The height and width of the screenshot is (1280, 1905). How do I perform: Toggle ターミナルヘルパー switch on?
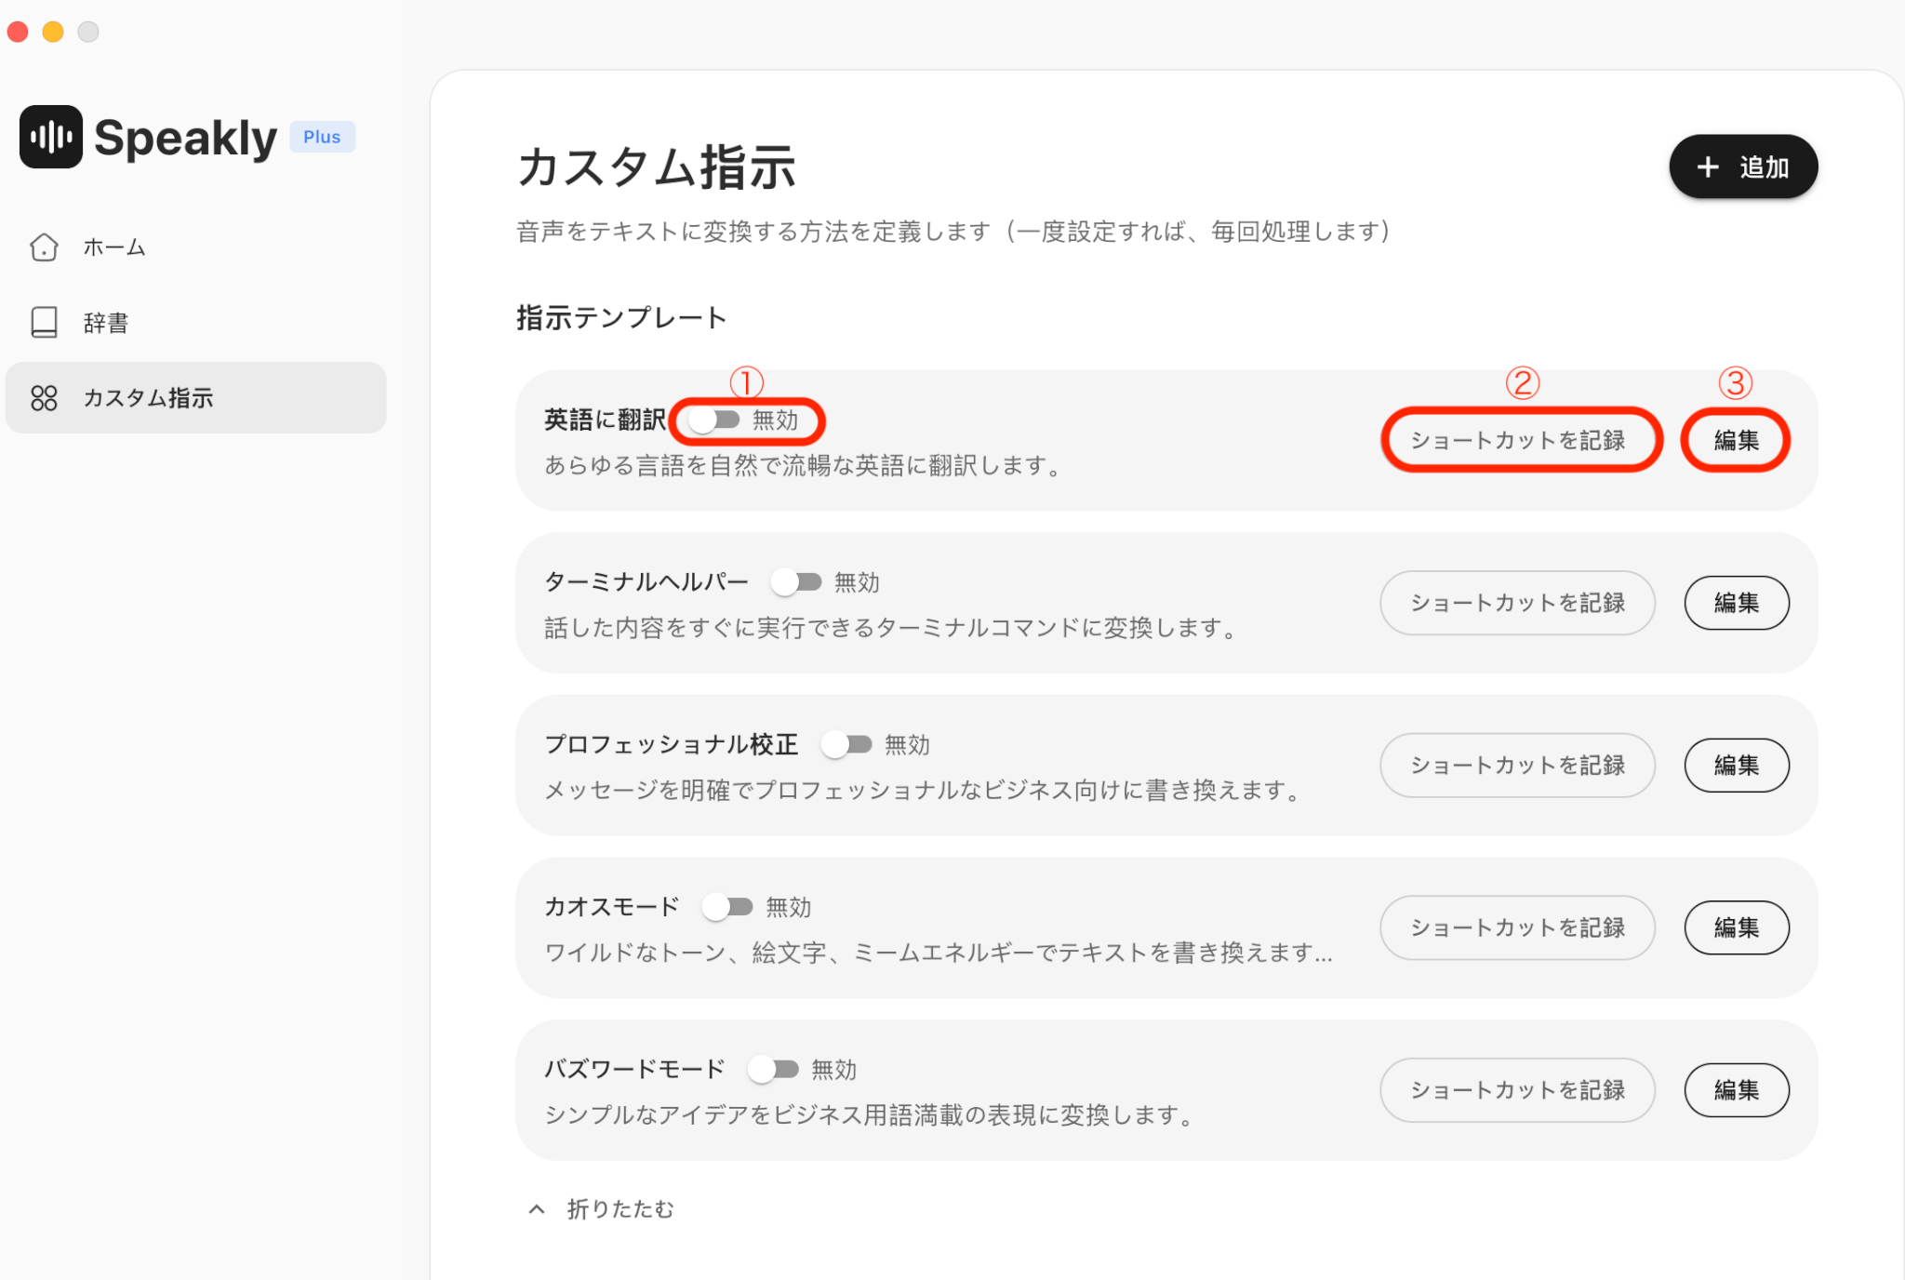(796, 582)
